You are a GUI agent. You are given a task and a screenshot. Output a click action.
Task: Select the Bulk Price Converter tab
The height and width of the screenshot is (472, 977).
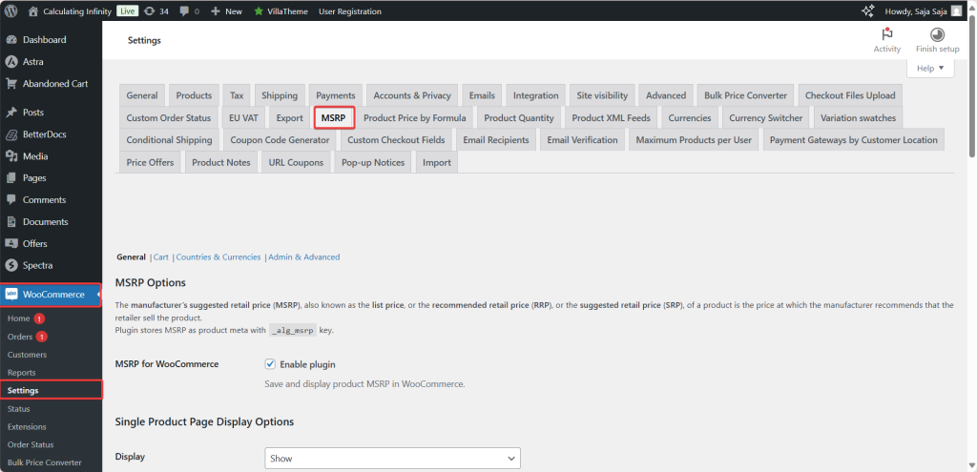click(746, 95)
